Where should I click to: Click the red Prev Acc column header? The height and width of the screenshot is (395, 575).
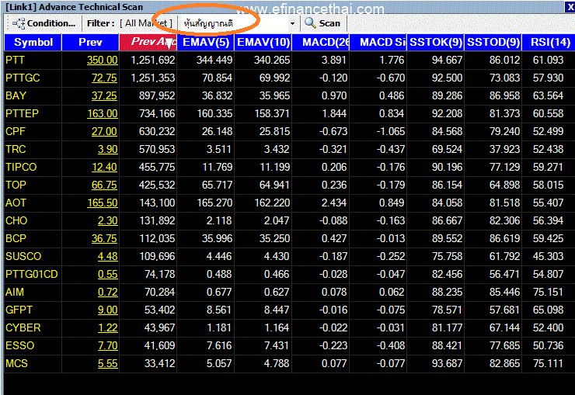[148, 42]
